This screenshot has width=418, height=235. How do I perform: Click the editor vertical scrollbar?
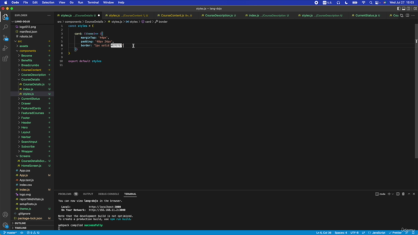point(417,91)
